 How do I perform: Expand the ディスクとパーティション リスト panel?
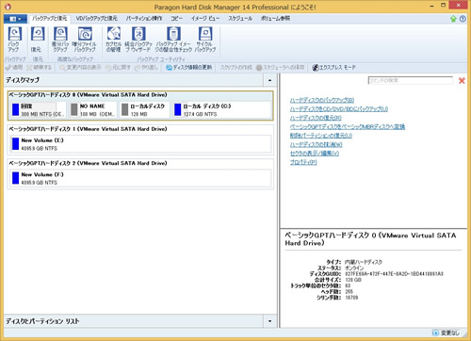pos(269,321)
